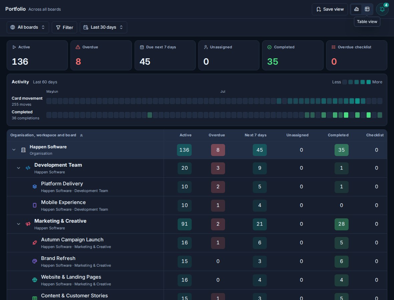
Task: Open the Brand Refresh board
Action: [x=58, y=258]
